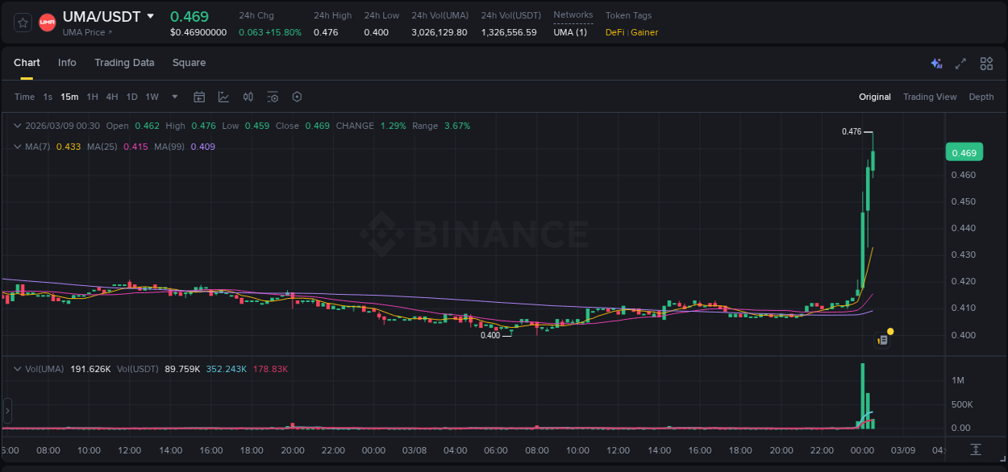Open the UMA/USDT pair dropdown
Screen dimensions: 1008x472
coord(151,15)
